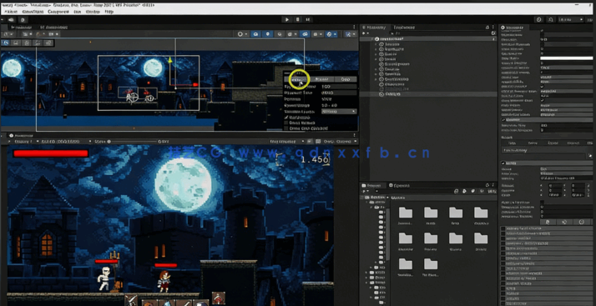Open the Gizmos button in Game view toolbar
This screenshot has height=306, width=596.
click(x=345, y=142)
